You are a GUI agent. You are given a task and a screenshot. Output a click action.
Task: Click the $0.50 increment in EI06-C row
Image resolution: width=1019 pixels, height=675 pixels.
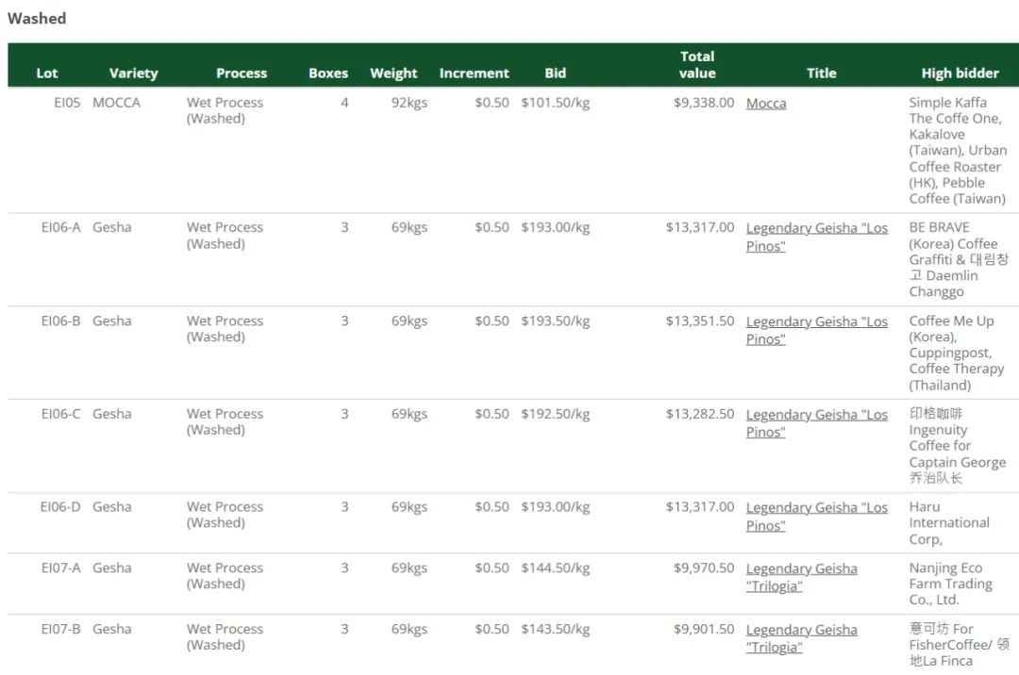pyautogui.click(x=492, y=414)
